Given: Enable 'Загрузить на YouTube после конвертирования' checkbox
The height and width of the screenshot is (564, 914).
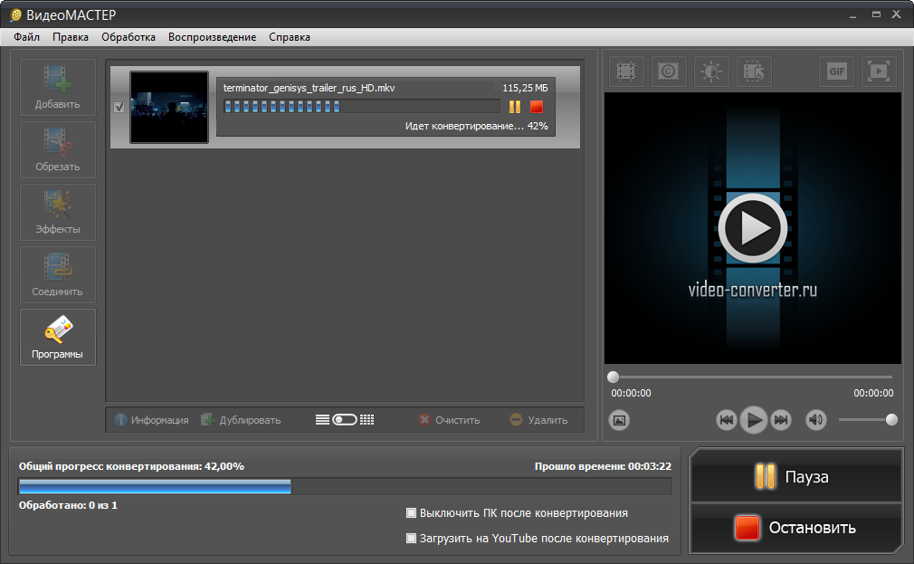Looking at the screenshot, I should (x=412, y=539).
